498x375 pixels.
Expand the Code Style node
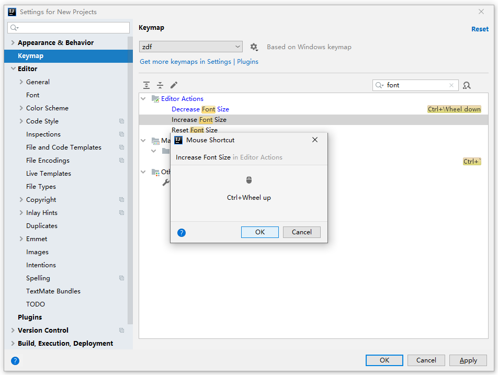point(21,121)
